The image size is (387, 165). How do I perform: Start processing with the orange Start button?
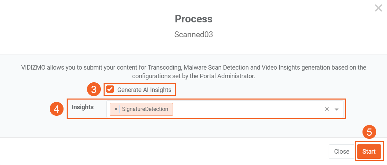point(369,152)
